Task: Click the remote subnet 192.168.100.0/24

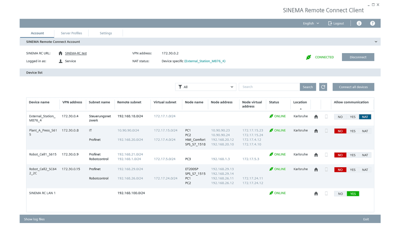Action: (x=131, y=193)
